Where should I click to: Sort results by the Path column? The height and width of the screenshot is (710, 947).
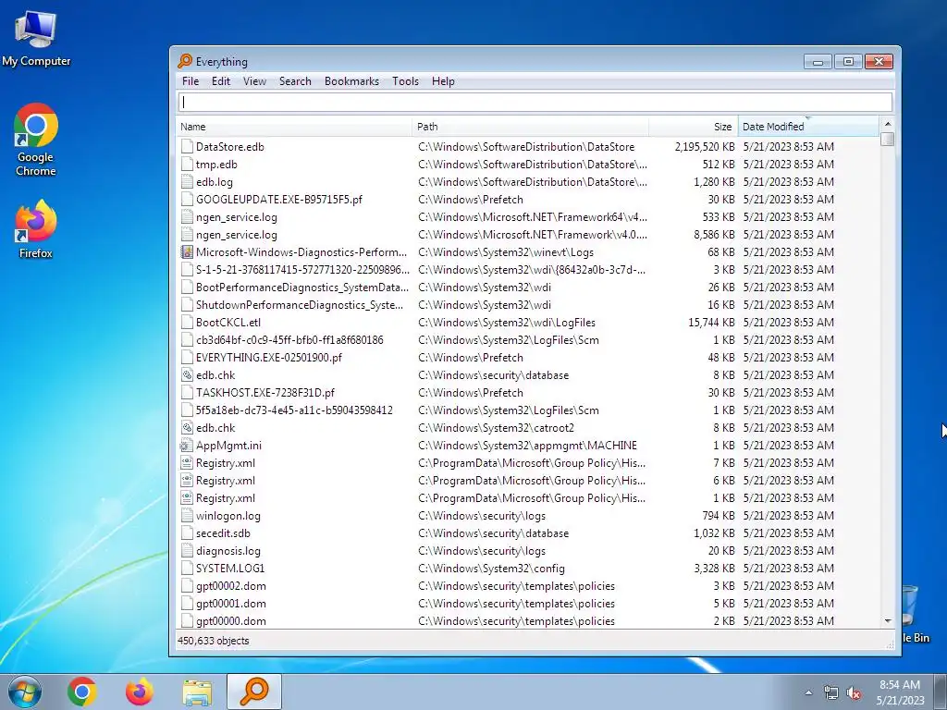point(530,127)
